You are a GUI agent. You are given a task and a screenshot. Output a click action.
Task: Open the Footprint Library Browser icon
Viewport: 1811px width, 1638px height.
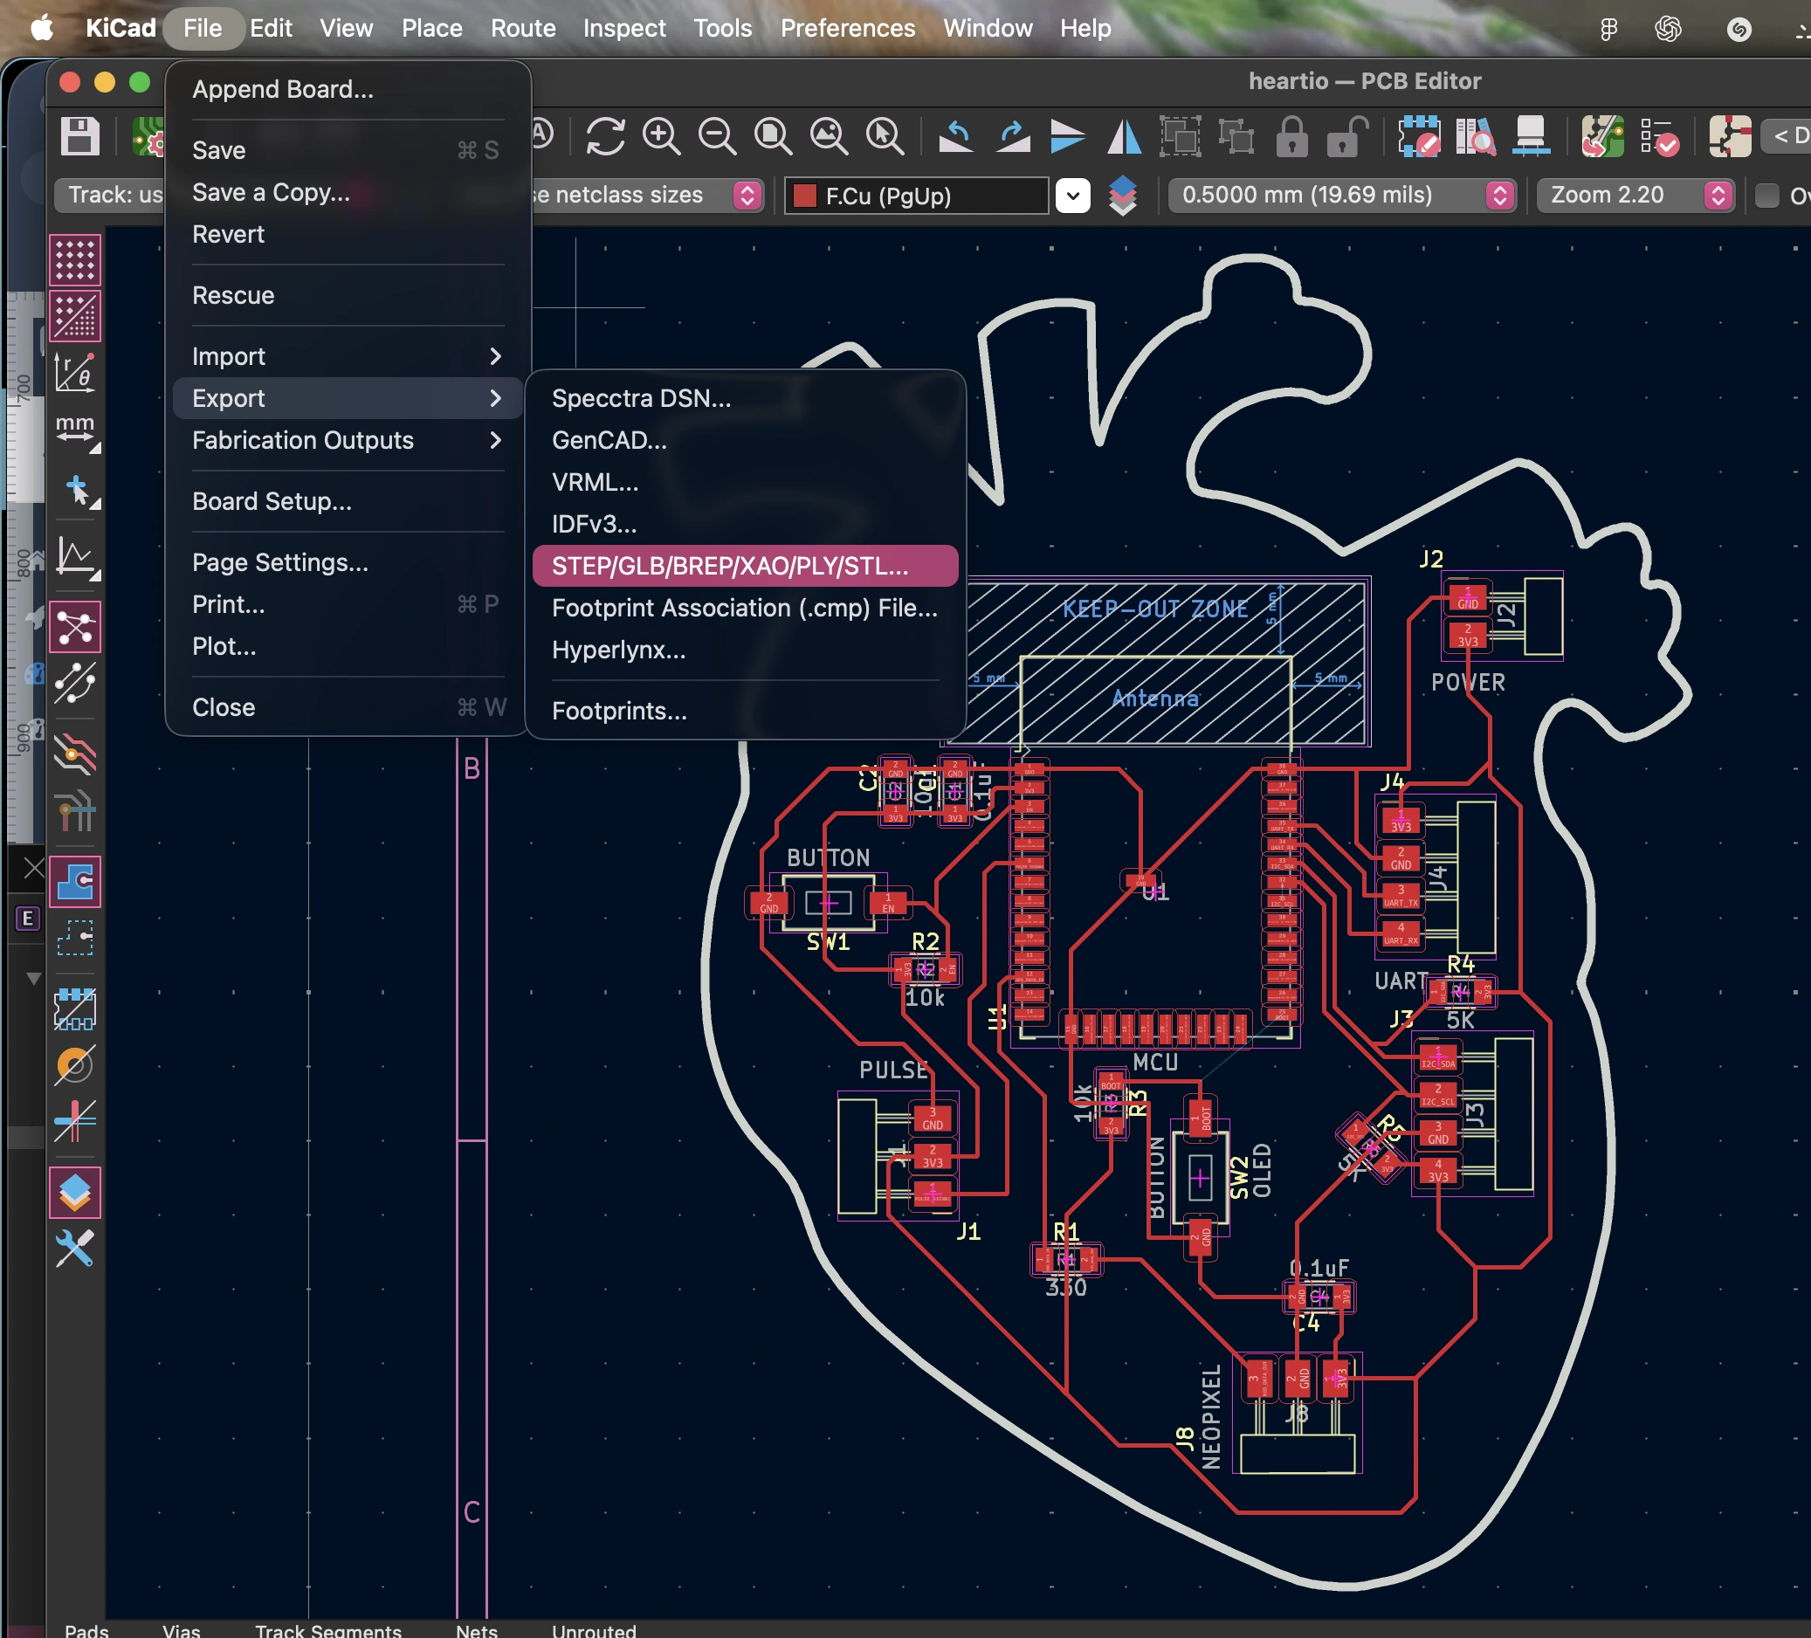click(x=1474, y=136)
